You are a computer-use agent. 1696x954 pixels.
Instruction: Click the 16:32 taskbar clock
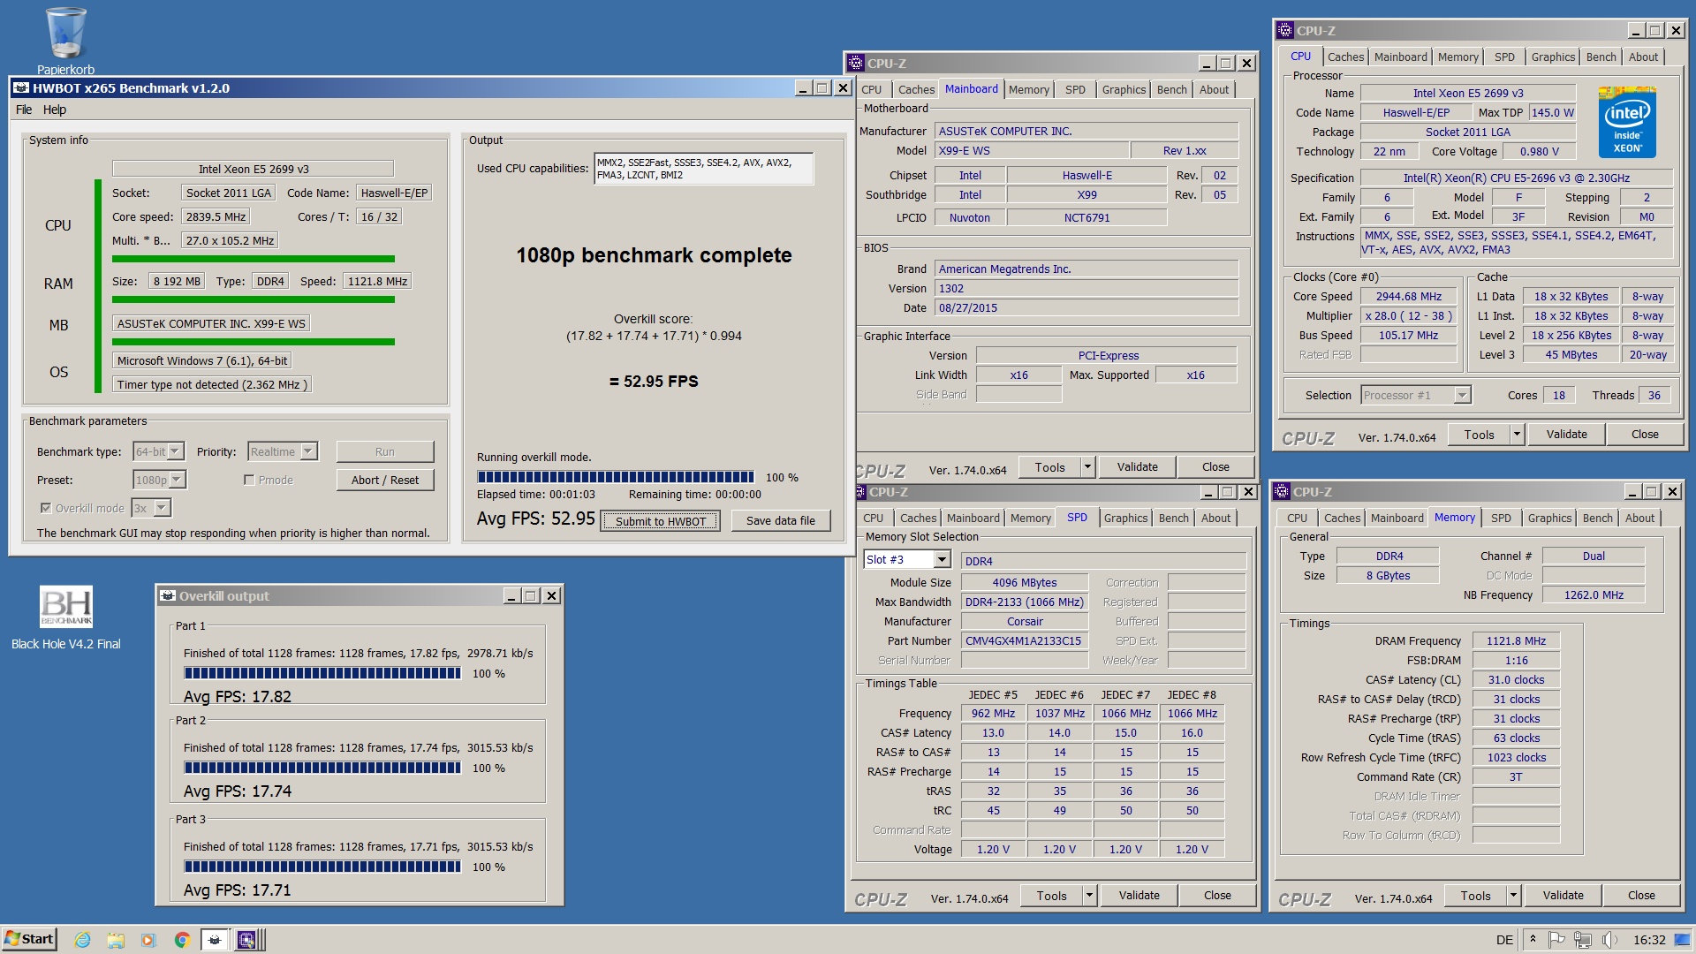1649,940
